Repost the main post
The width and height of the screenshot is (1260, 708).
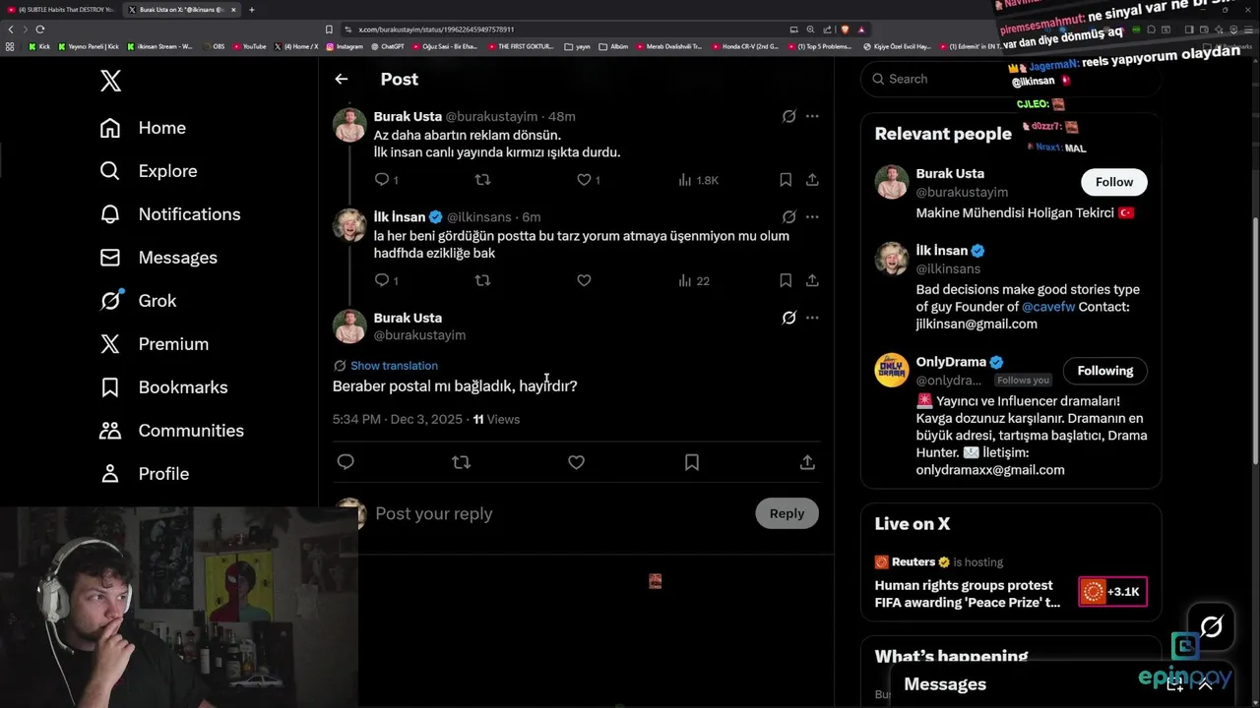[461, 462]
